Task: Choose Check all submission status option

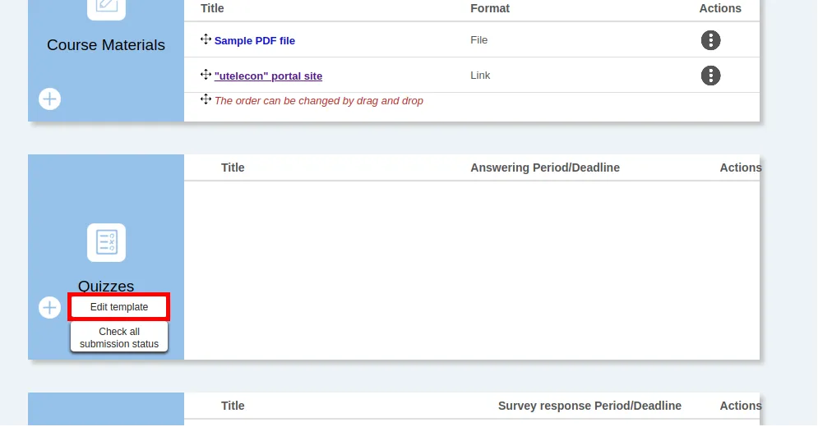Action: point(119,337)
